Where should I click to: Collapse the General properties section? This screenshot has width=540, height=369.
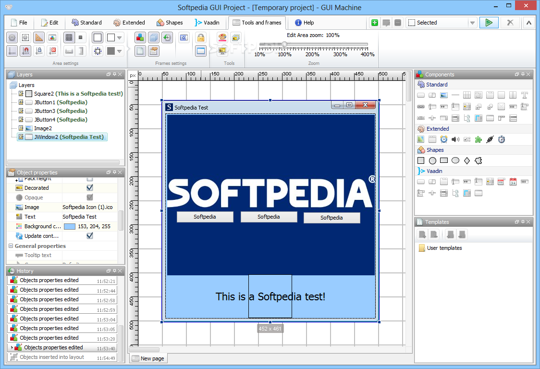coord(11,246)
